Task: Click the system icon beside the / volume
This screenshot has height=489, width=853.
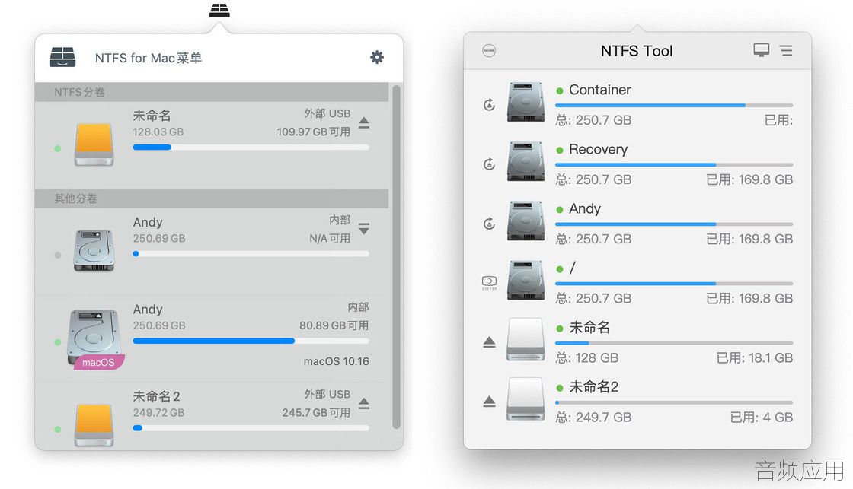Action: (x=489, y=282)
